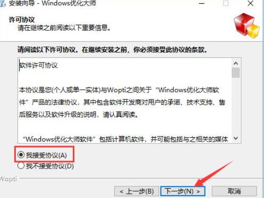Click the line beginning “Windows优化大师软件”包括计算机软件
The width and height of the screenshot is (264, 198).
pos(125,139)
